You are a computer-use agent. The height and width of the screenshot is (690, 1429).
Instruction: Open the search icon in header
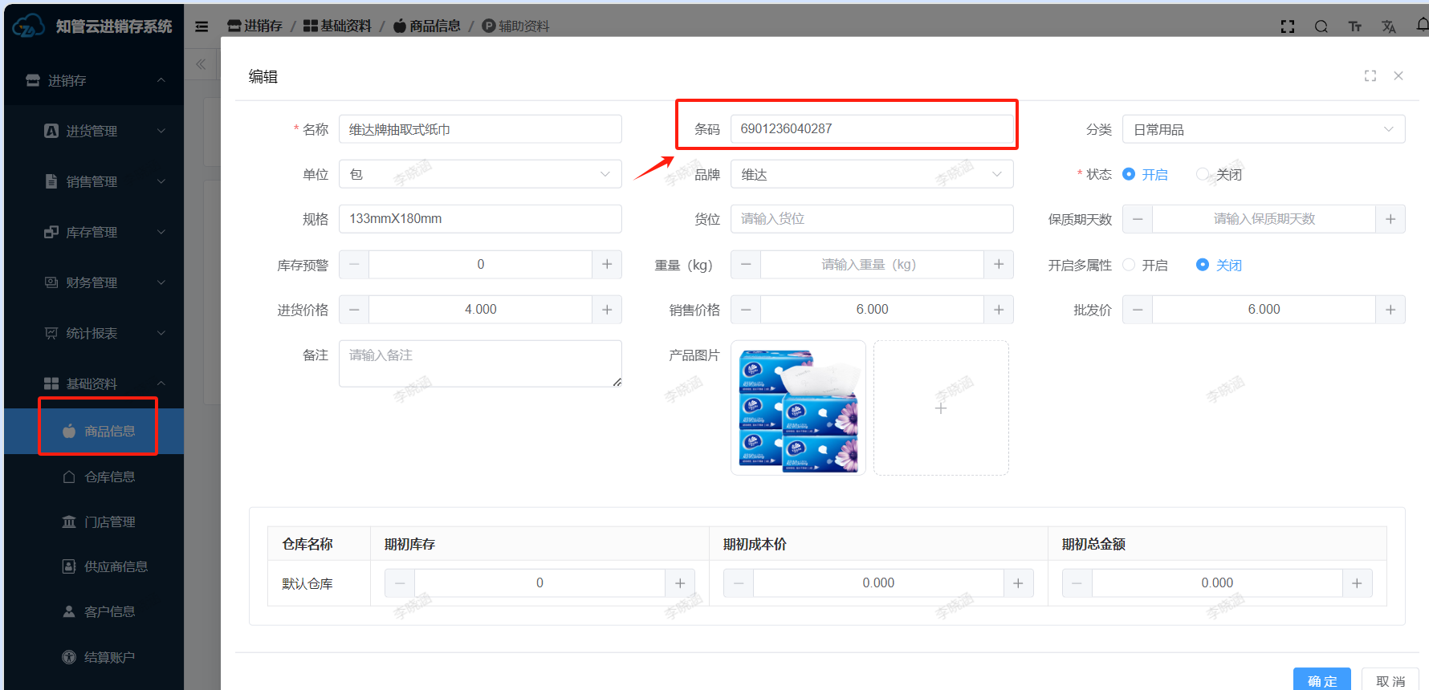coord(1321,26)
